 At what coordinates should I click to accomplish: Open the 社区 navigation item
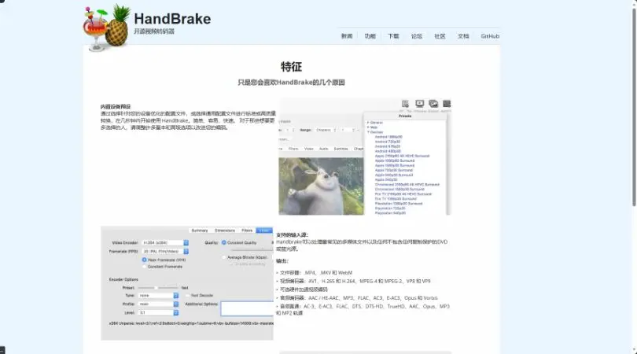pyautogui.click(x=440, y=36)
